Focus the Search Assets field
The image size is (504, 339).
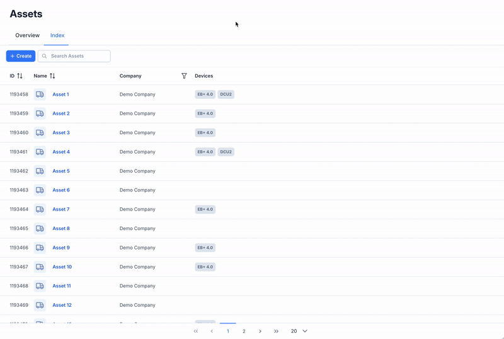[78, 56]
